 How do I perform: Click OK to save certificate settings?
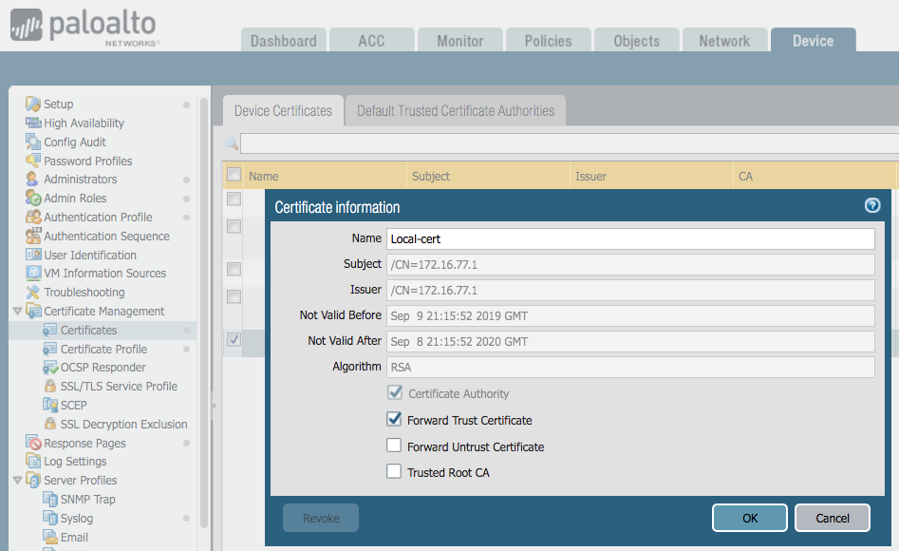[749, 518]
